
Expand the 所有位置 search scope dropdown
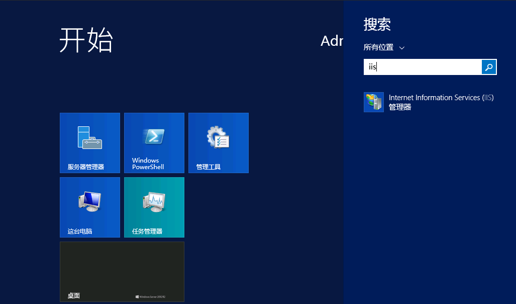pyautogui.click(x=384, y=47)
